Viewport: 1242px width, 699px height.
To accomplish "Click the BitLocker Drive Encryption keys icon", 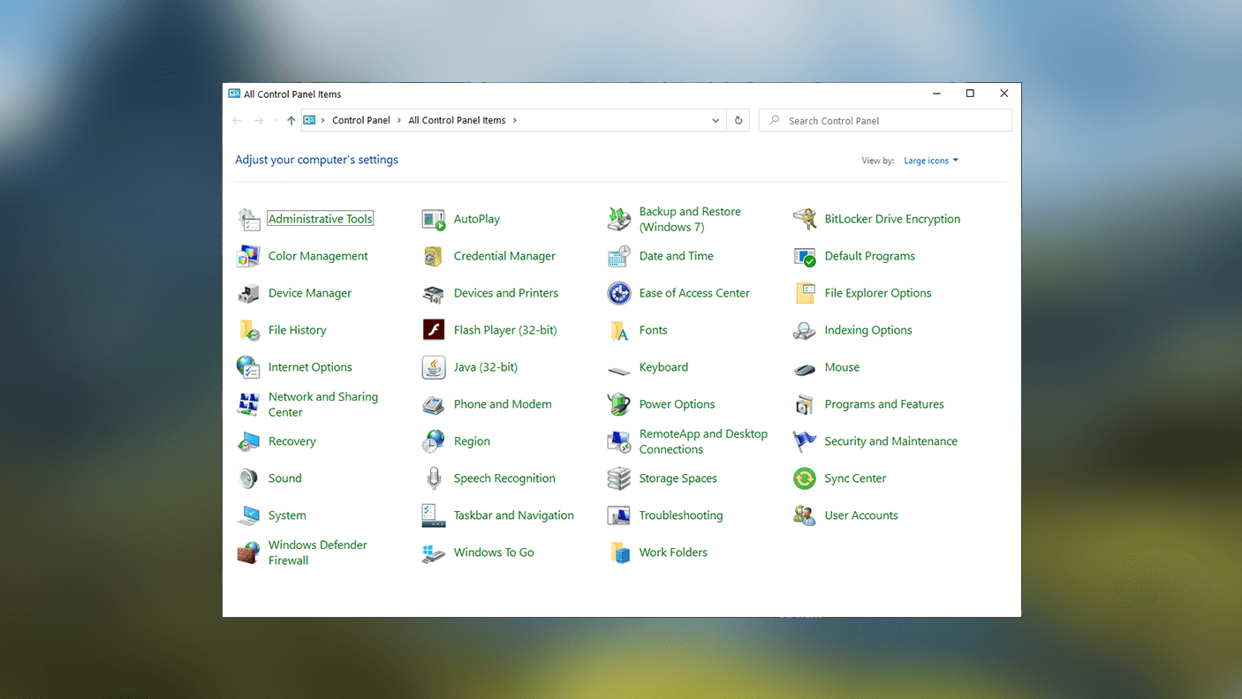I will (x=805, y=219).
